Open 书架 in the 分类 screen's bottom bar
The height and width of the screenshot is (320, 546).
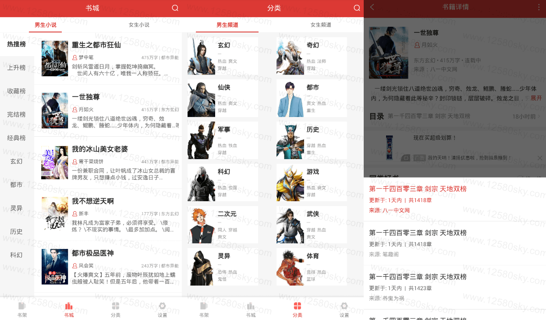click(204, 309)
